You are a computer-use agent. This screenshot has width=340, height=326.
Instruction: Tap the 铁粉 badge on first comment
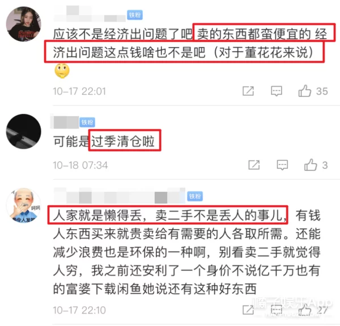pyautogui.click(x=135, y=15)
